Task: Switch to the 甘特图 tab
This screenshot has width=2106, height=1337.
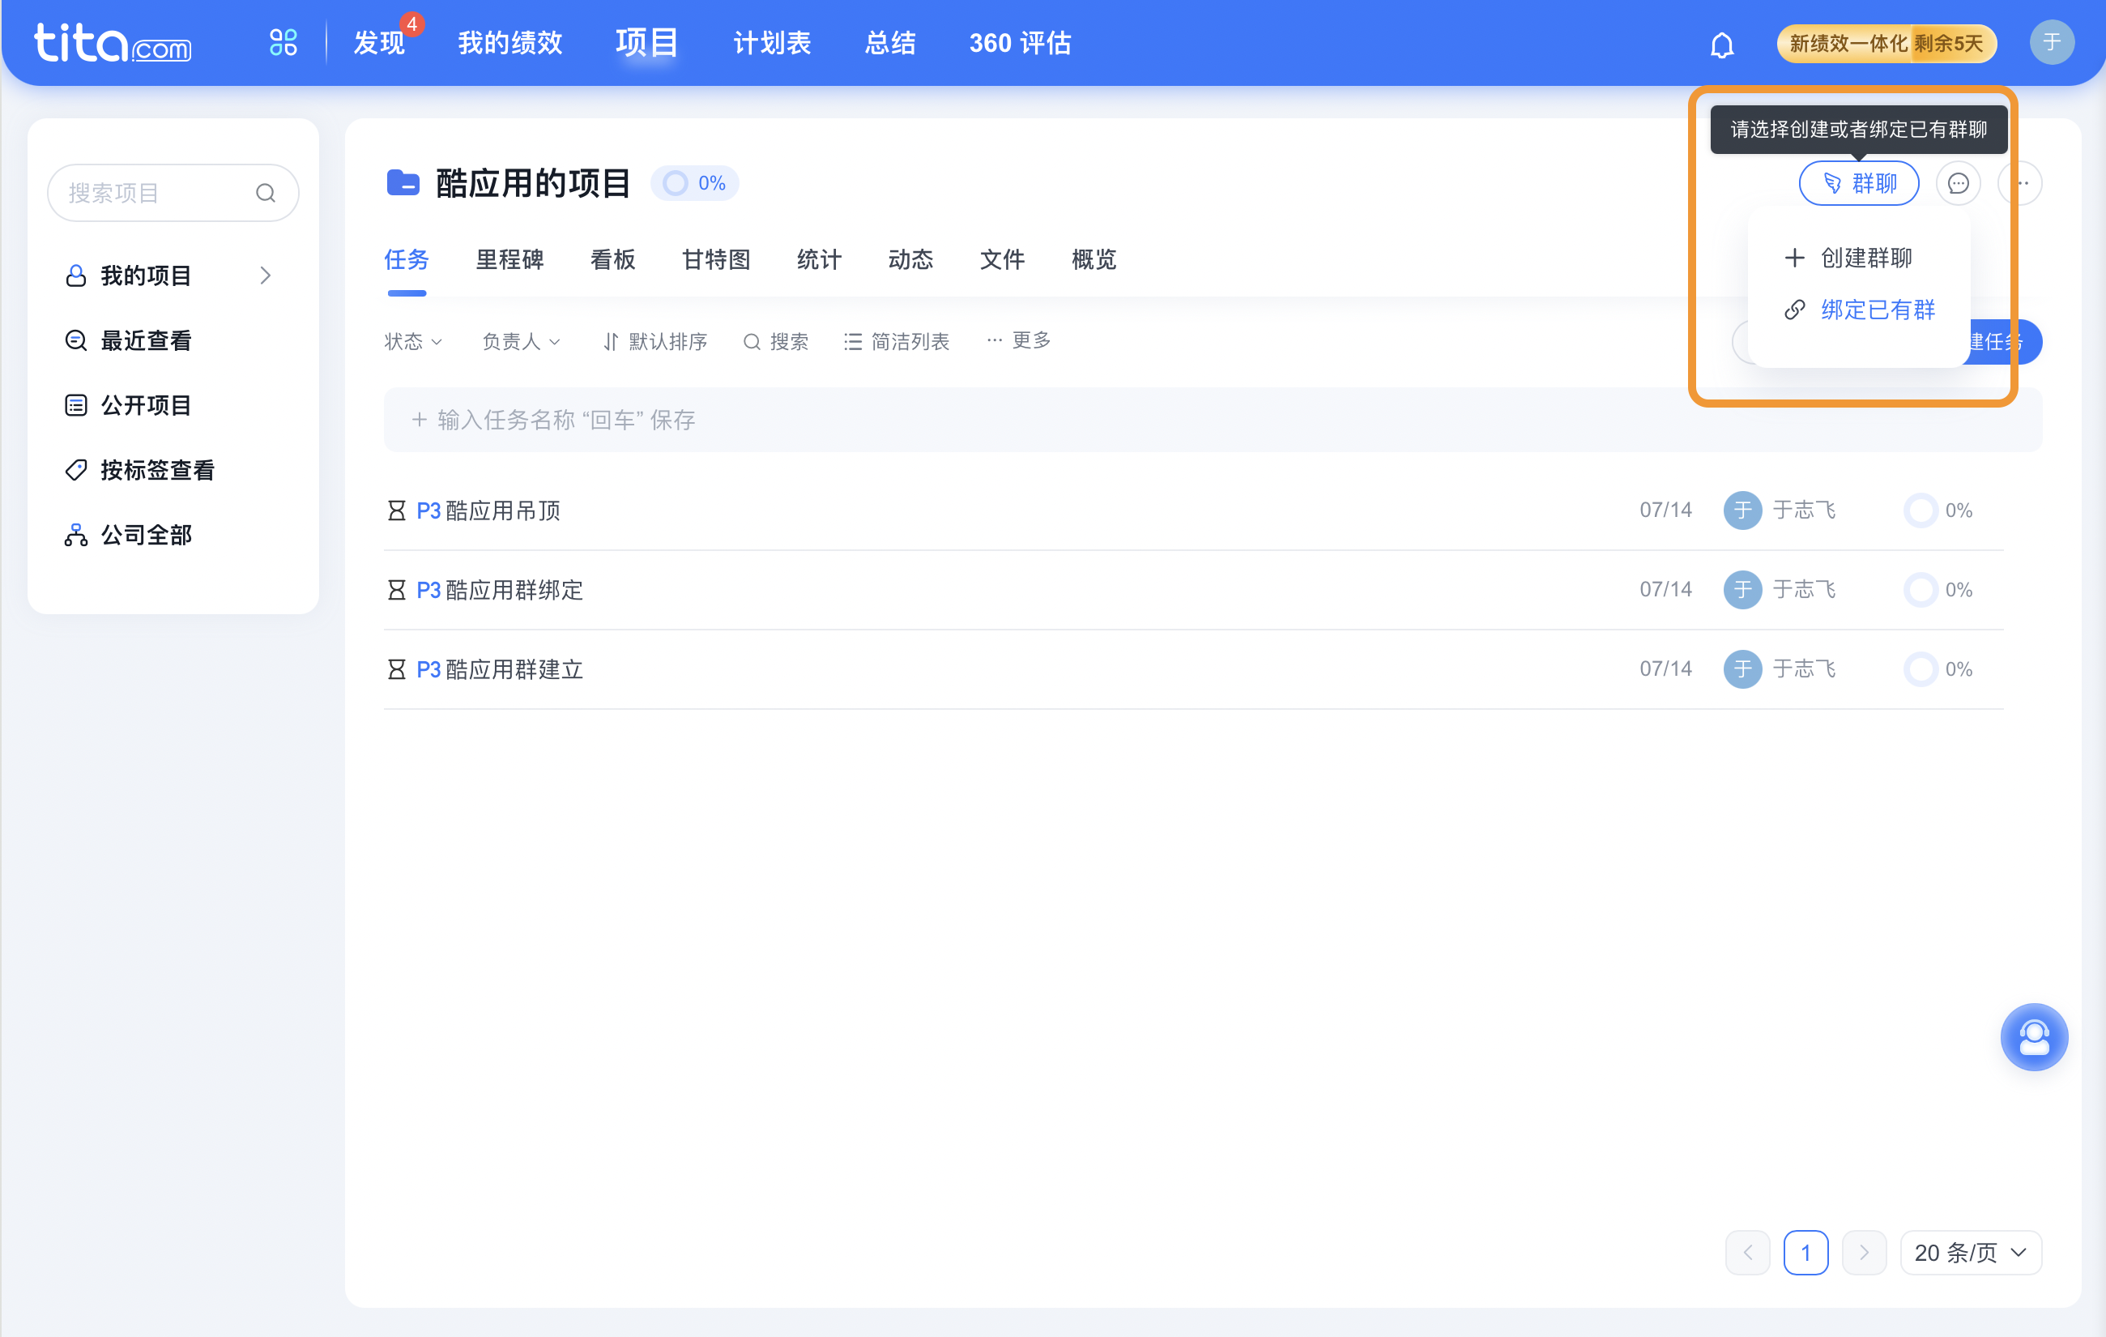Action: tap(715, 260)
